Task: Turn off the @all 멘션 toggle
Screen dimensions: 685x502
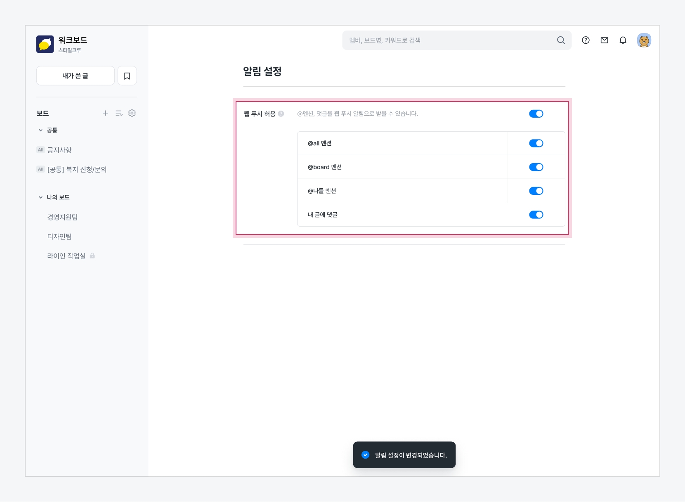Action: pos(536,143)
